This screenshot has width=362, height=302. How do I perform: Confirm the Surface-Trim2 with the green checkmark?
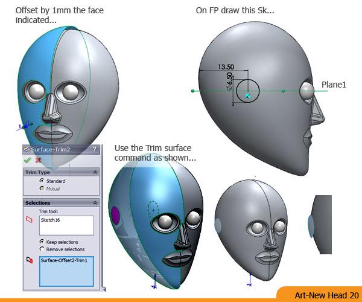click(27, 160)
